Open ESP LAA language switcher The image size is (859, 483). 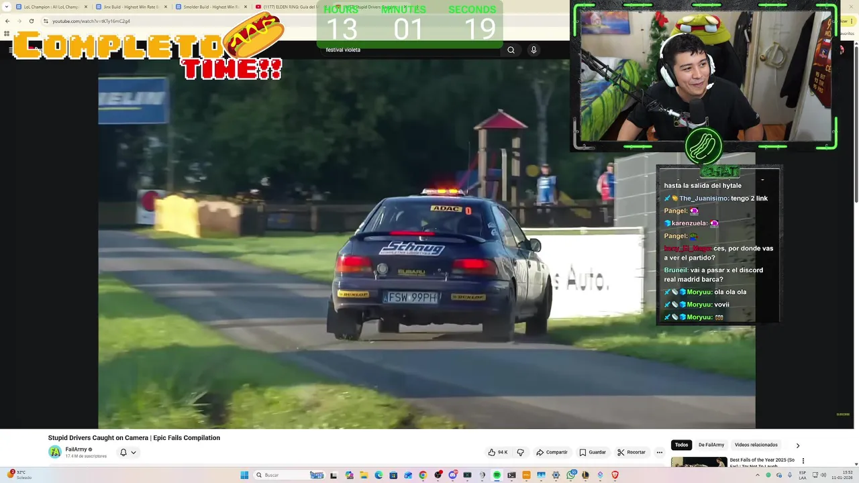point(803,475)
